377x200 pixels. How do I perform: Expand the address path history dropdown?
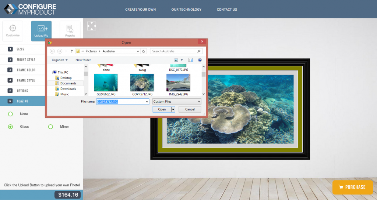[x=138, y=51]
